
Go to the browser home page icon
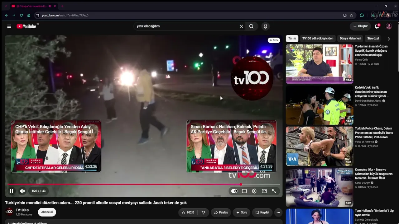[x=29, y=15]
